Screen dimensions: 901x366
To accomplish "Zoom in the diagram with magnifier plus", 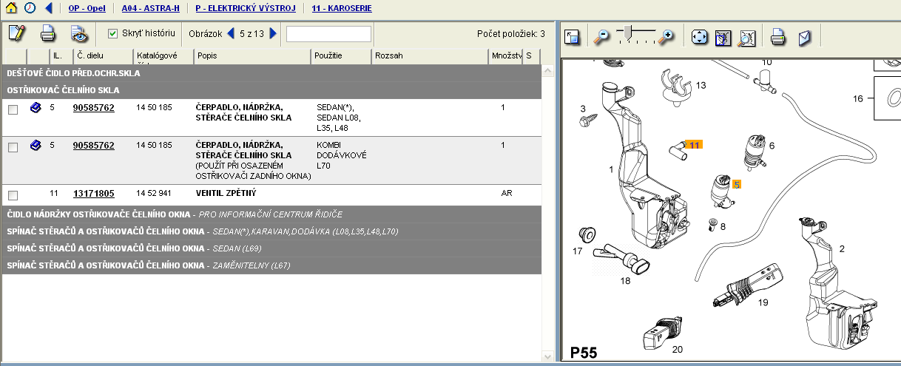I will tap(667, 36).
